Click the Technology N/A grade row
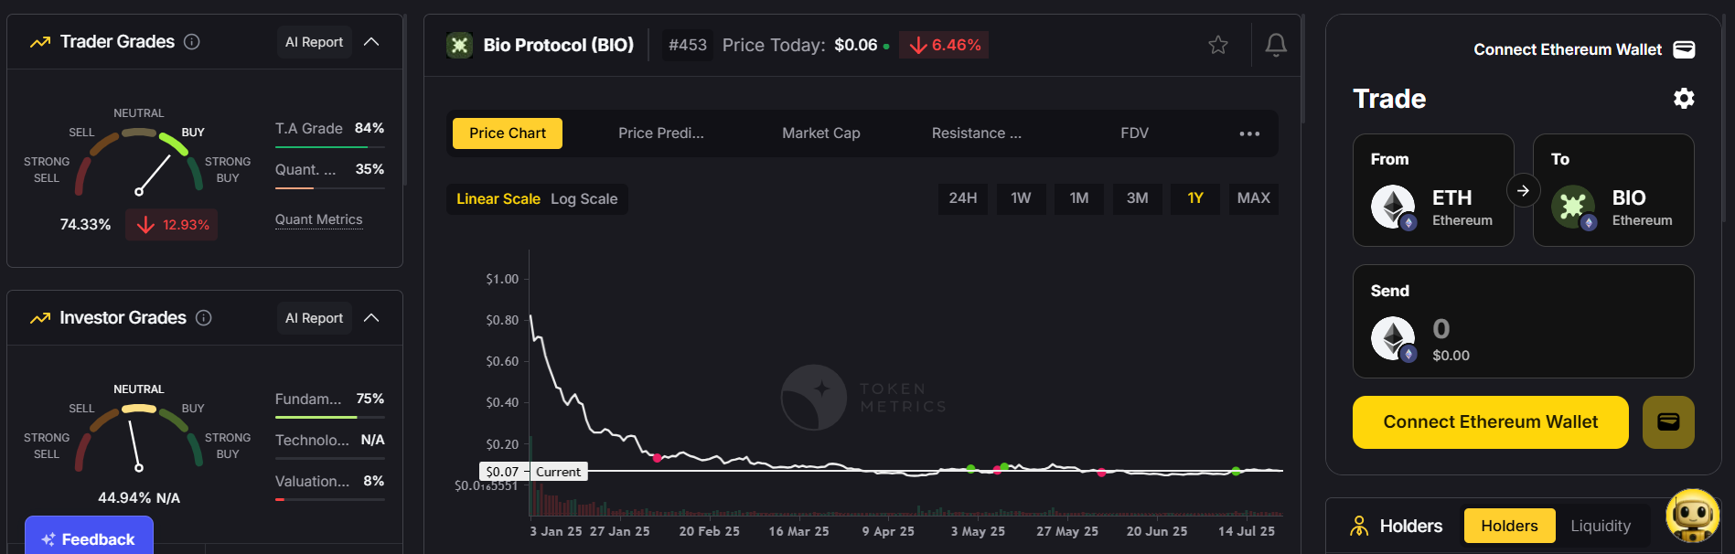This screenshot has width=1735, height=554. point(330,441)
